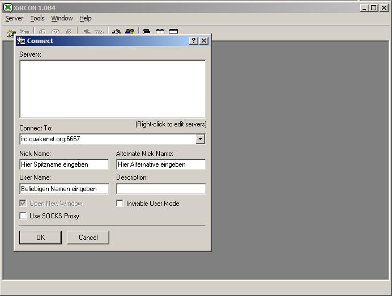Click the first user-figures toolbar icon
392x296 pixels.
click(x=117, y=32)
